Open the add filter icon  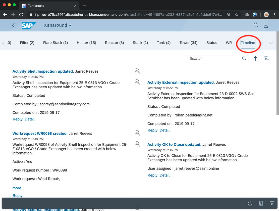pos(266,58)
